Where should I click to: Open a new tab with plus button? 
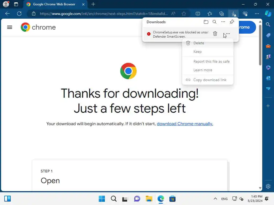tap(93, 4)
